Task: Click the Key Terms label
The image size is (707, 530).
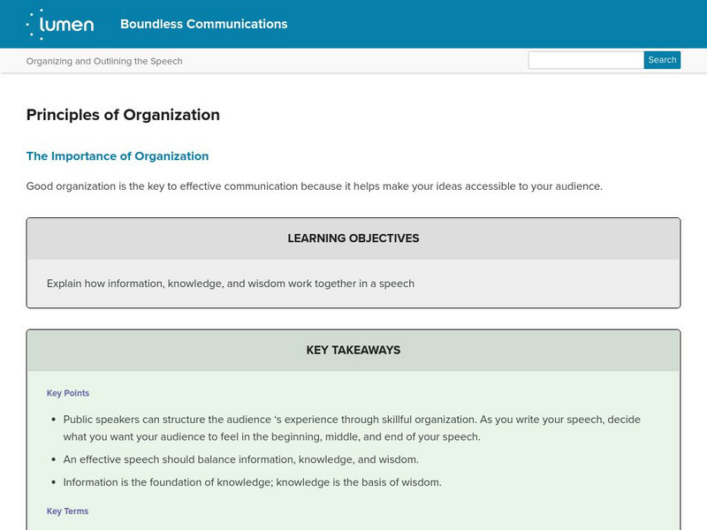Action: click(x=67, y=511)
